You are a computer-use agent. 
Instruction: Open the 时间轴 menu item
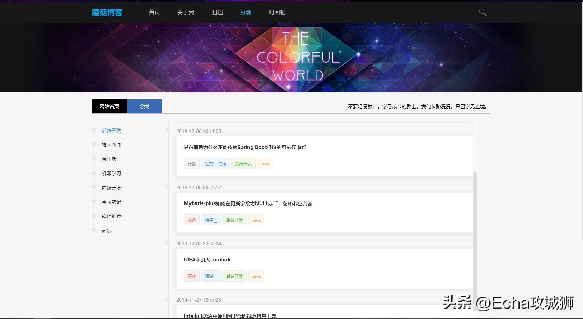277,12
